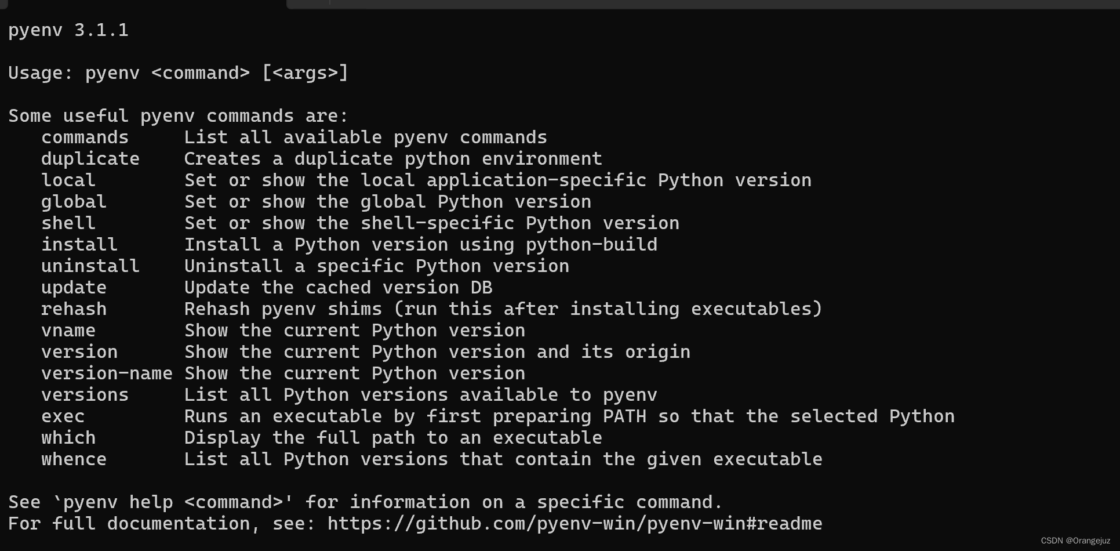Image resolution: width=1120 pixels, height=551 pixels.
Task: Click the 'pyenv 3.1.1' version line
Action: 68,30
